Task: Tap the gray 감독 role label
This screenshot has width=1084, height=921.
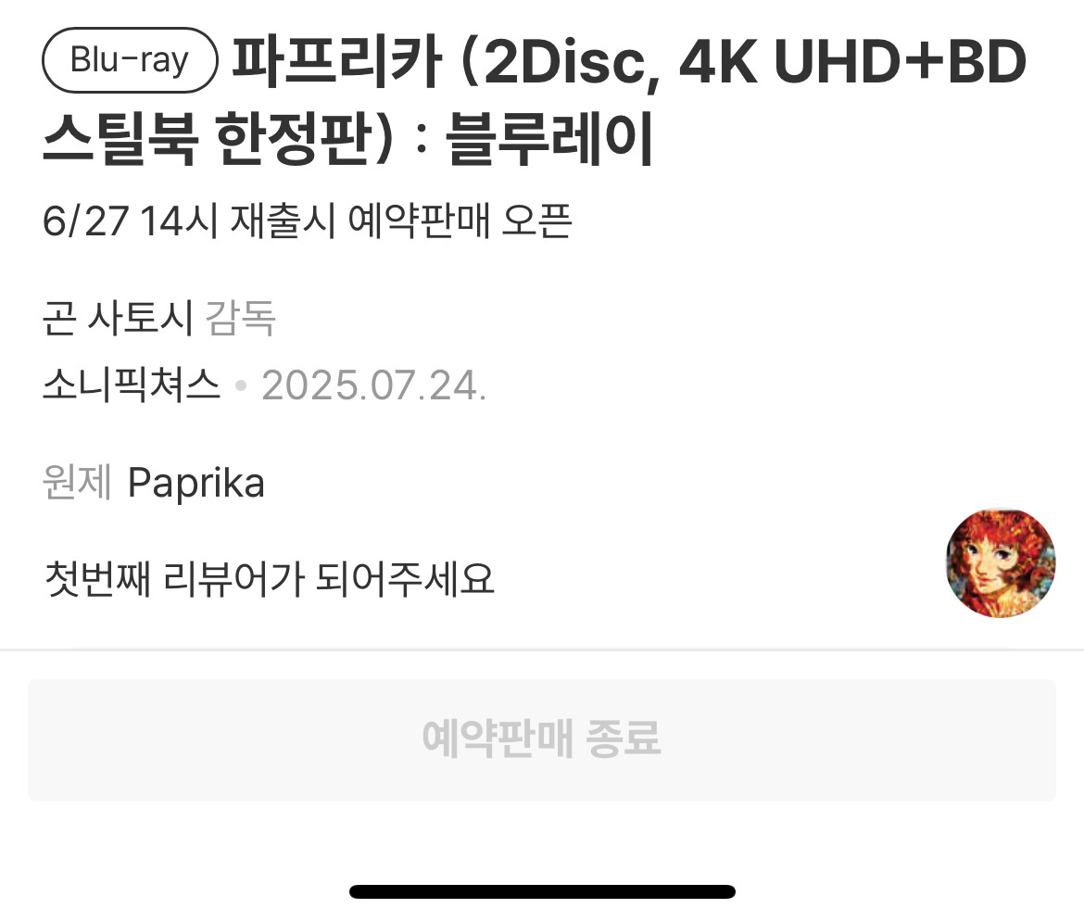Action: click(241, 318)
